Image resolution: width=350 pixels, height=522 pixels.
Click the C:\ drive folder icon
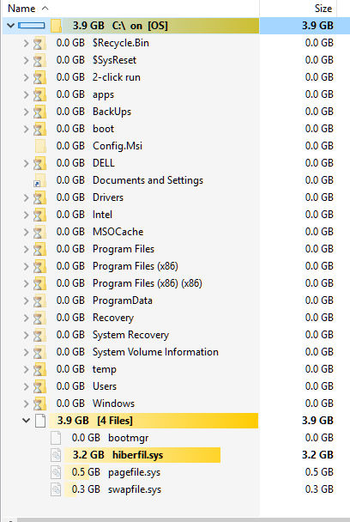(x=57, y=26)
